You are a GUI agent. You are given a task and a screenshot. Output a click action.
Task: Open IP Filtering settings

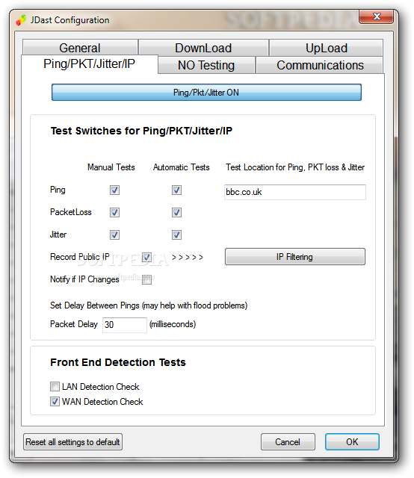coord(295,257)
